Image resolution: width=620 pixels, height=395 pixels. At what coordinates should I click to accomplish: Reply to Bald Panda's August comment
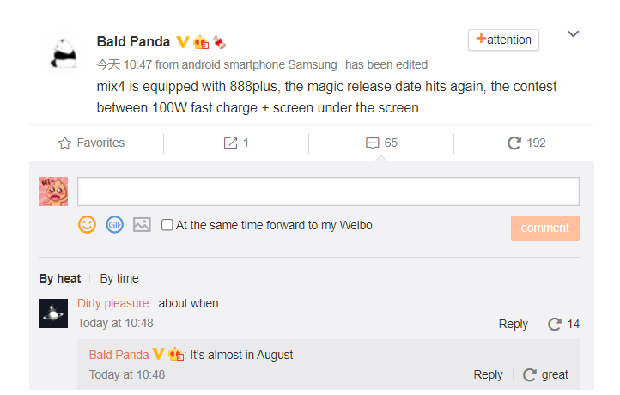(x=488, y=374)
